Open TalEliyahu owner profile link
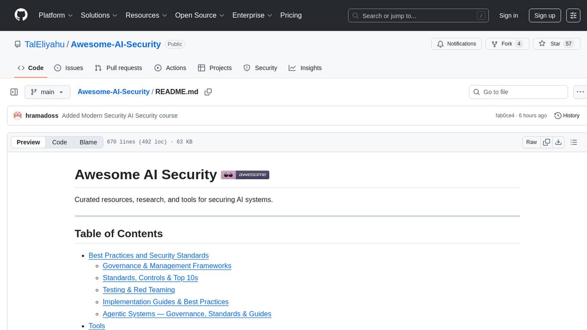 [x=45, y=44]
